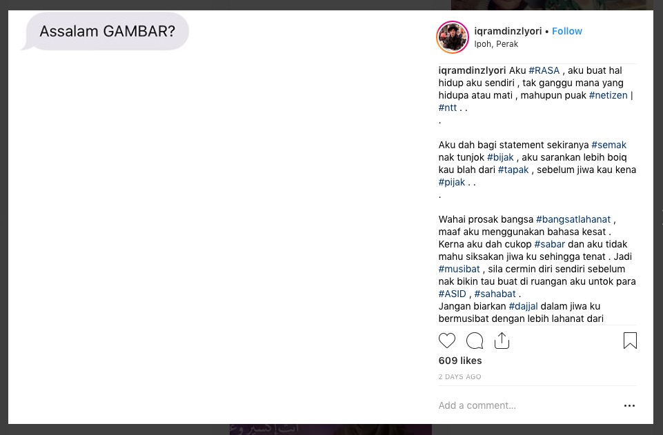Share the post using share icon
The width and height of the screenshot is (663, 435).
(502, 341)
